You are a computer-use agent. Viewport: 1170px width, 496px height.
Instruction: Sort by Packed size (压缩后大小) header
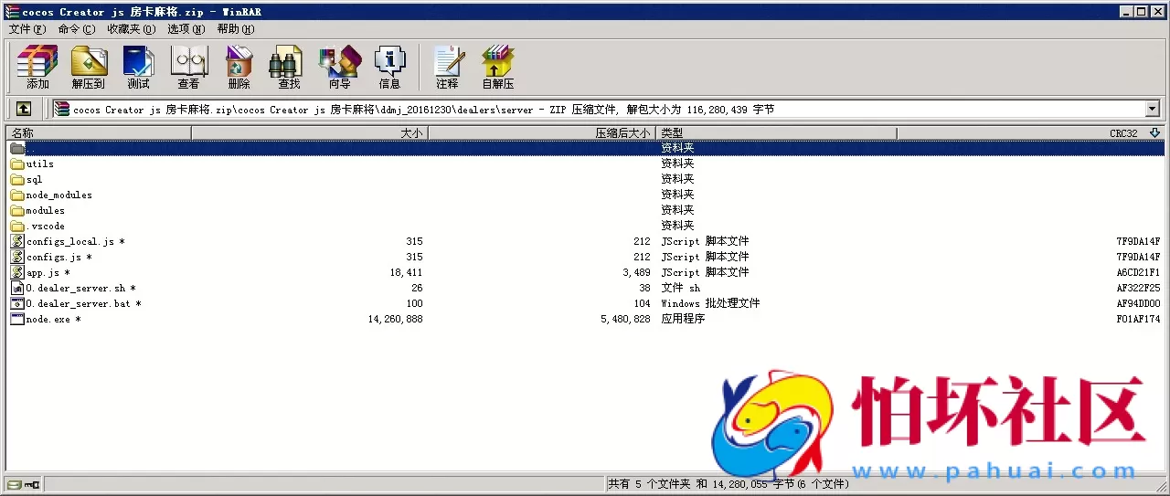pos(542,133)
